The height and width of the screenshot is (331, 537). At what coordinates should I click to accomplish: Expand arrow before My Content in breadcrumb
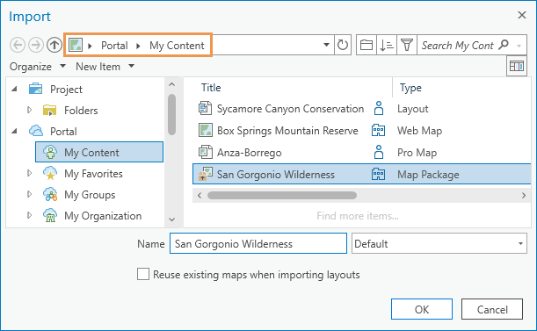(x=138, y=46)
